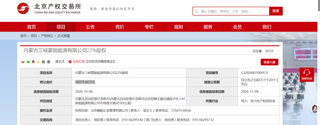Click the slogan 使命：制度防腐的阳光平台
The image size is (320, 125).
click(x=112, y=9)
